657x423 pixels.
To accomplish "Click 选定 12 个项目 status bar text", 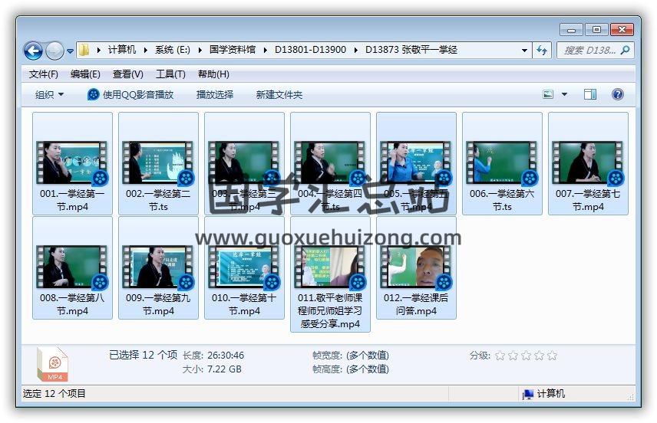I will [x=54, y=394].
